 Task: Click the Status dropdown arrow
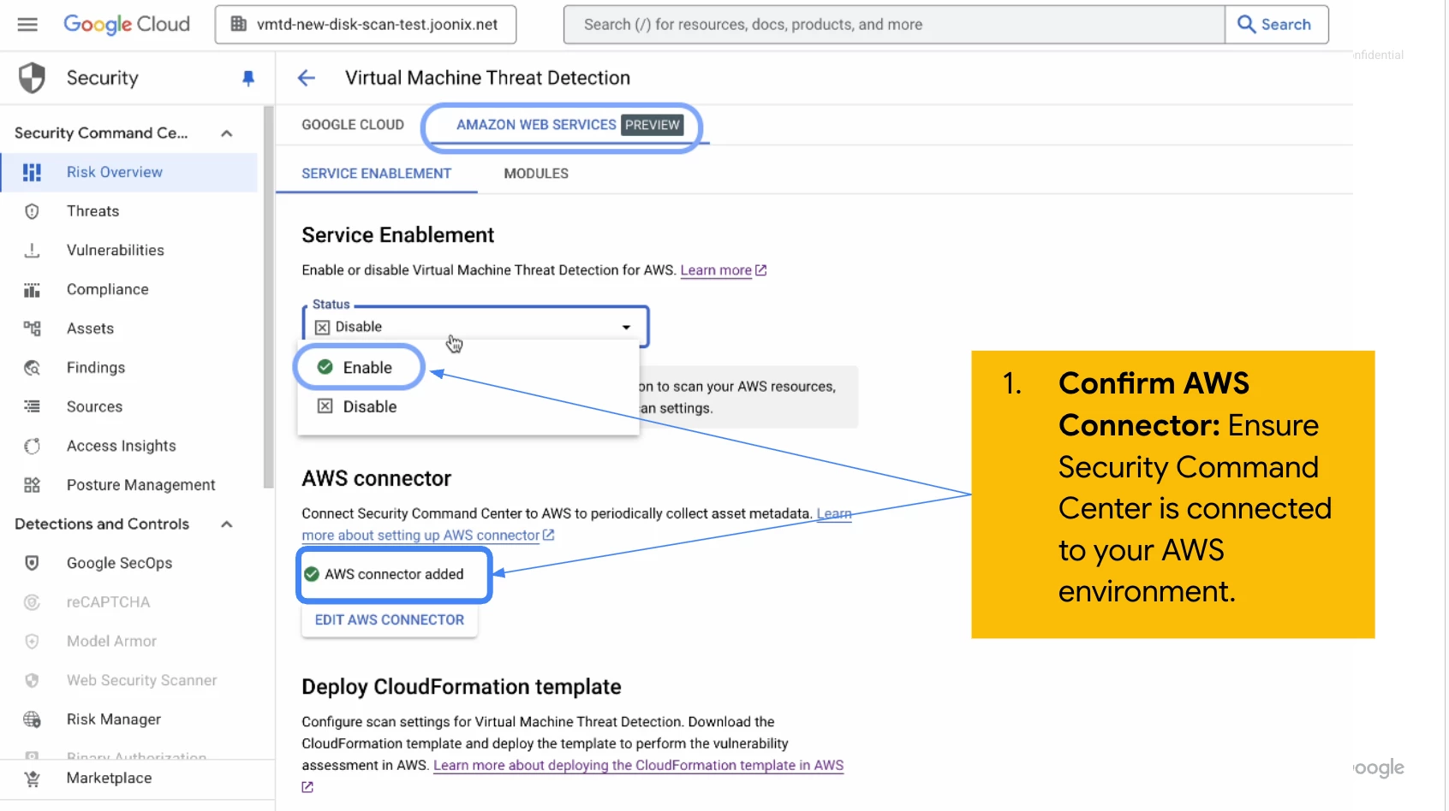[626, 328]
